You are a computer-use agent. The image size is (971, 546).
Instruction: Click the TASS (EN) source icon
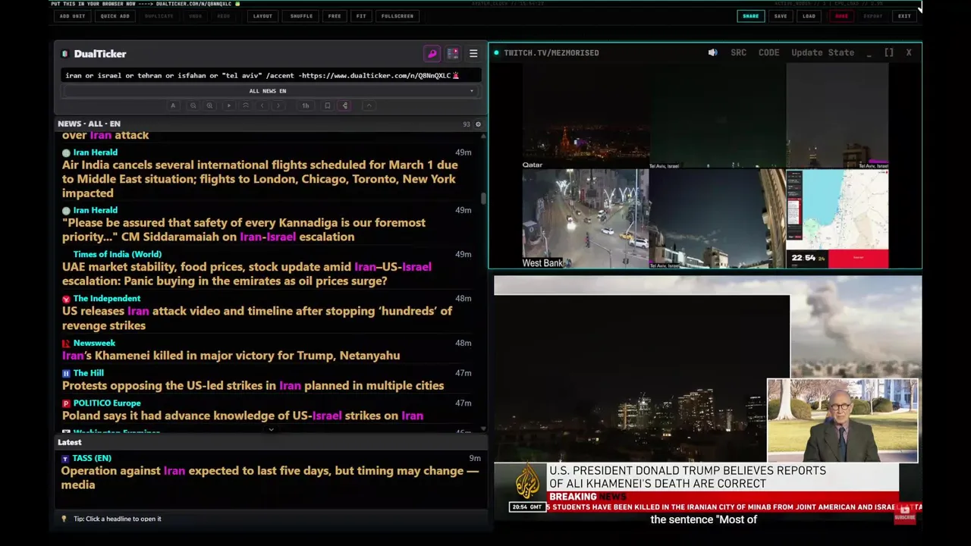pos(65,459)
